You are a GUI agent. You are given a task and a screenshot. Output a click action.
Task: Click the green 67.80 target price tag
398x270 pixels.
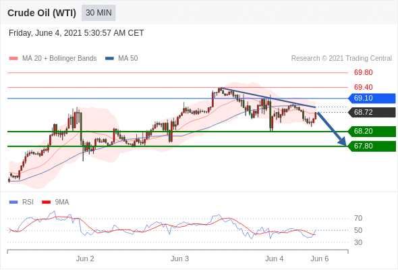point(372,146)
